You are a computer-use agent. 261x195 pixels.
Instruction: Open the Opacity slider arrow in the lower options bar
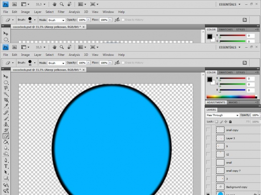(x=88, y=63)
